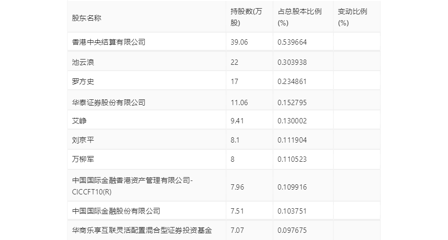448x240 pixels.
Task: Click the ratio 0.103751
Action: [292, 211]
